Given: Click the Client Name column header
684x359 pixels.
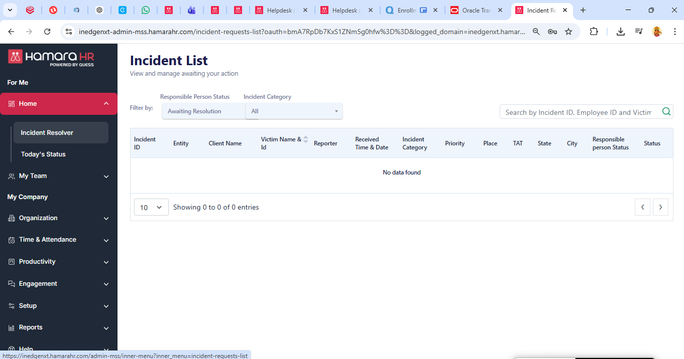Looking at the screenshot, I should 225,143.
